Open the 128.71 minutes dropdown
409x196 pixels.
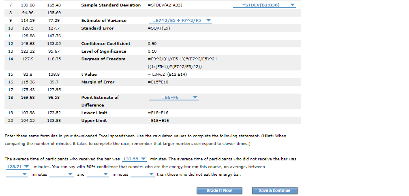(x=18, y=167)
